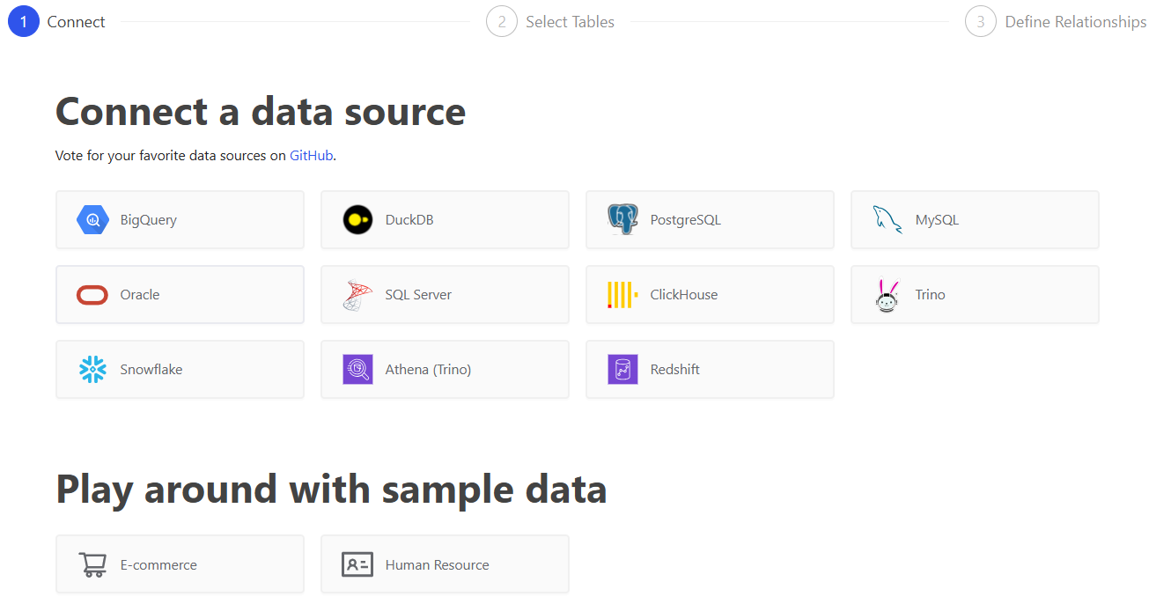Viewport: 1149px width, 604px height.
Task: Click the step 2 circle
Action: pyautogui.click(x=502, y=22)
